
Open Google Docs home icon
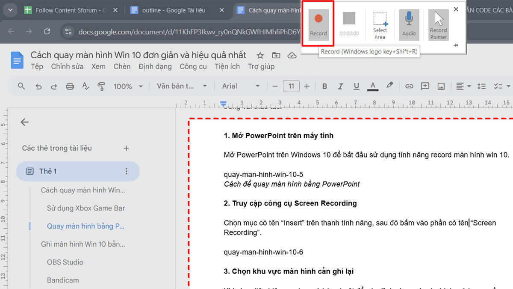[17, 60]
